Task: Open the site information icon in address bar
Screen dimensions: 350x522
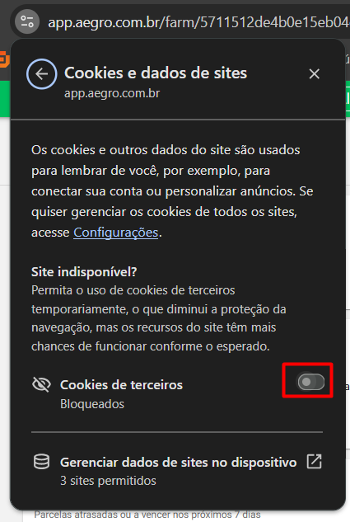Action: click(27, 22)
